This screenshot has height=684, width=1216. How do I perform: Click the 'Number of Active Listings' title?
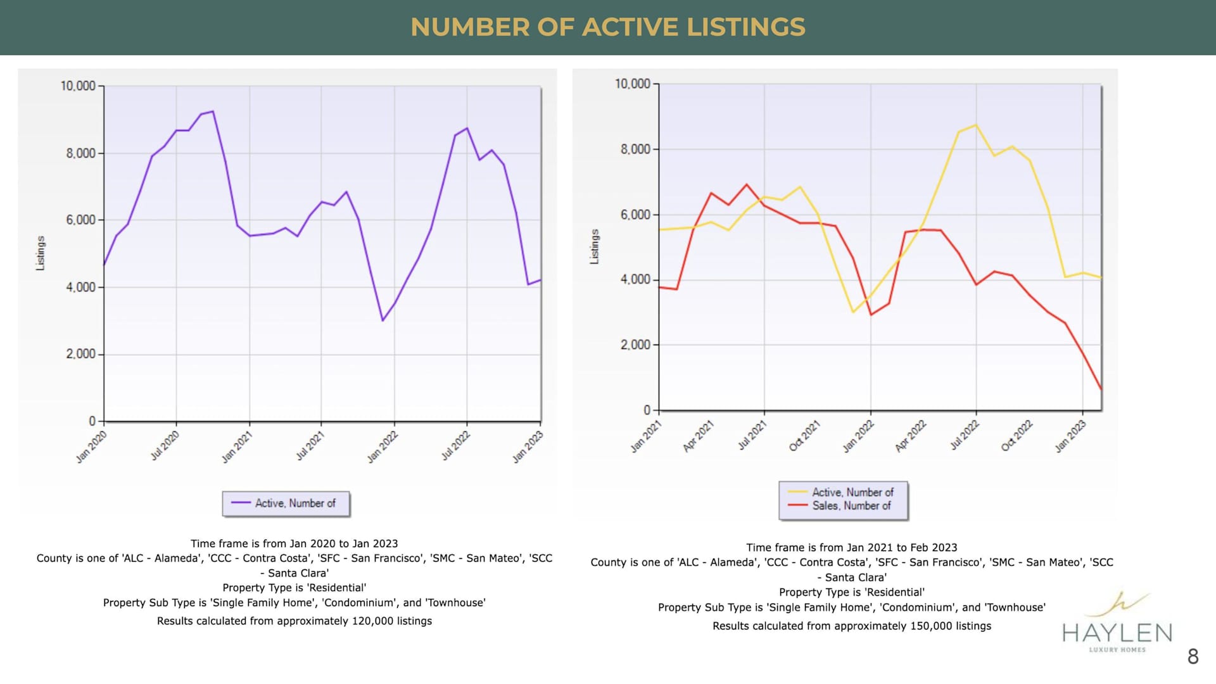click(x=608, y=27)
